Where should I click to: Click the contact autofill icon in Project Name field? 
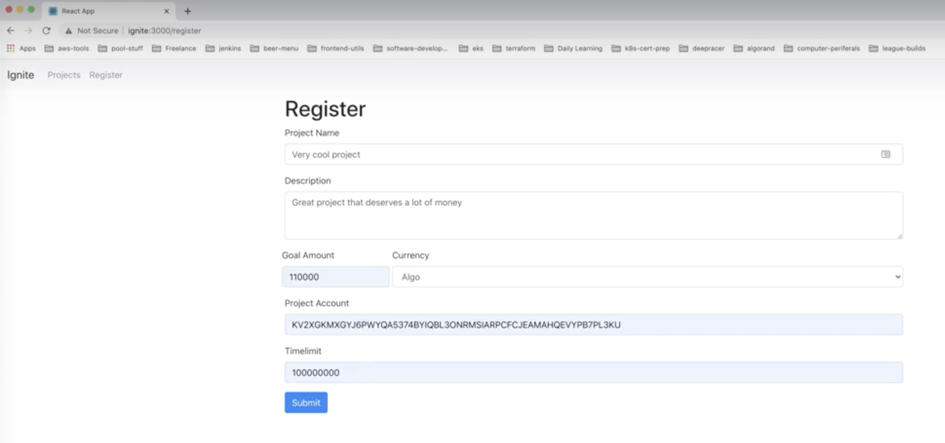pyautogui.click(x=885, y=154)
